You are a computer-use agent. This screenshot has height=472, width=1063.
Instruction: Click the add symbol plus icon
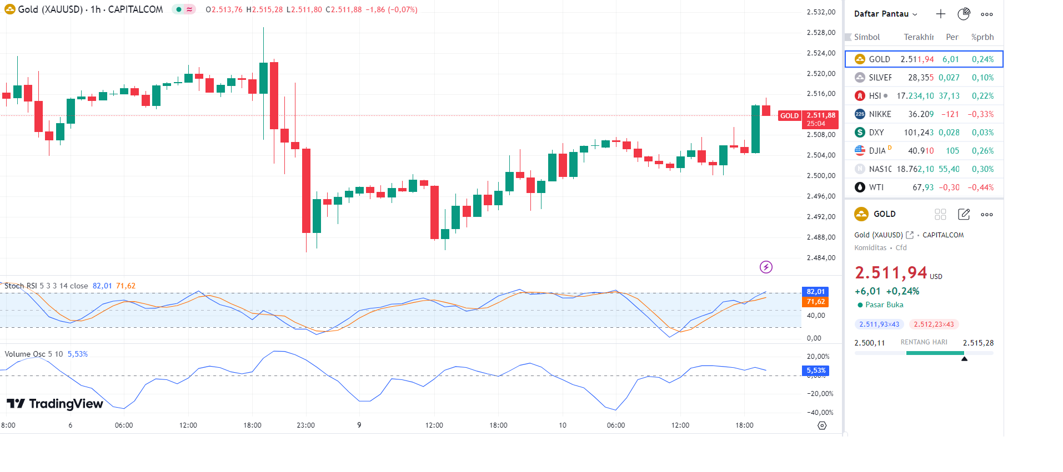coord(940,14)
